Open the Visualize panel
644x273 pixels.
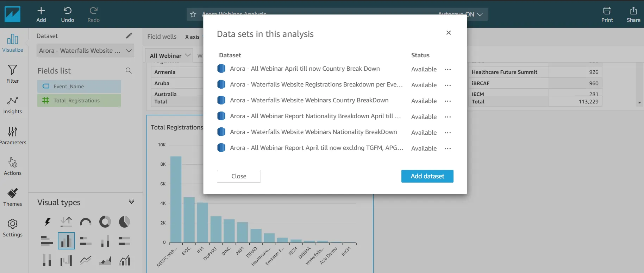[x=13, y=43]
